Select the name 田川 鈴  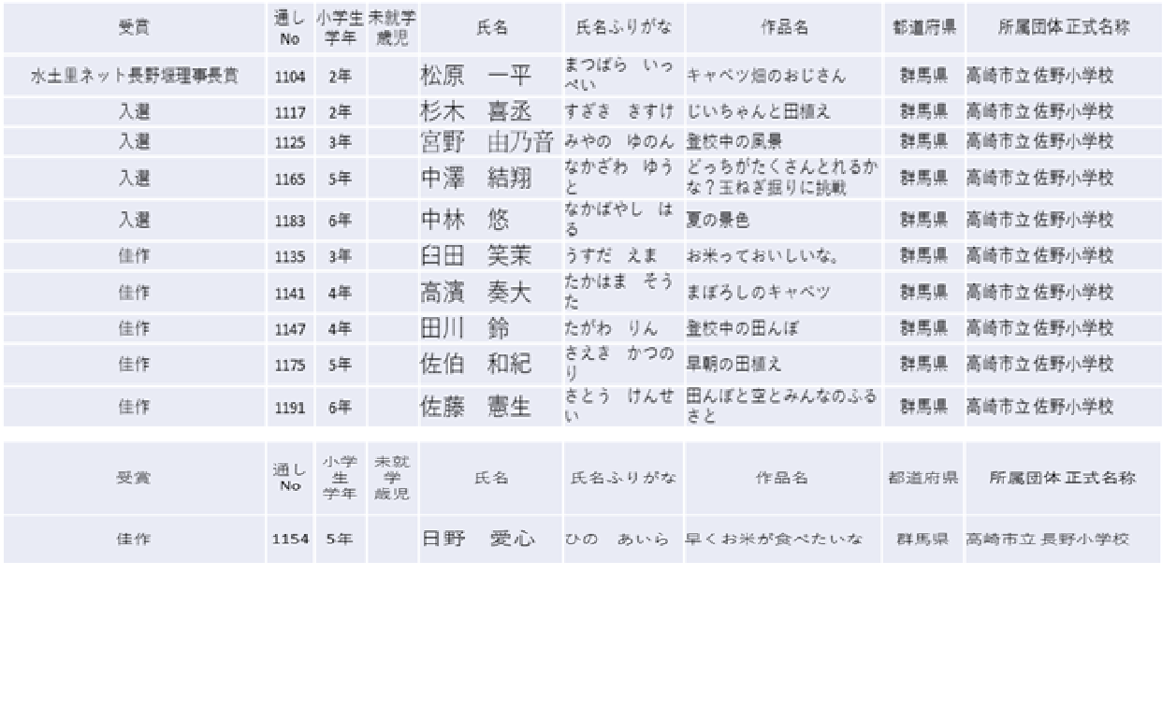[465, 329]
